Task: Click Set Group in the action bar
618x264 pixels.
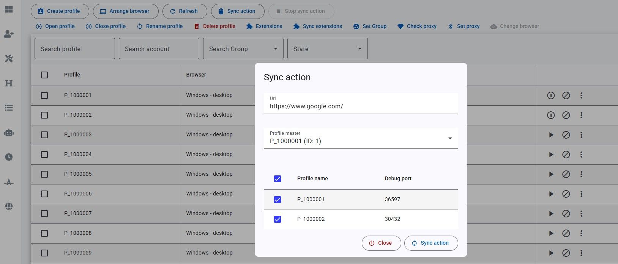Action: click(370, 26)
